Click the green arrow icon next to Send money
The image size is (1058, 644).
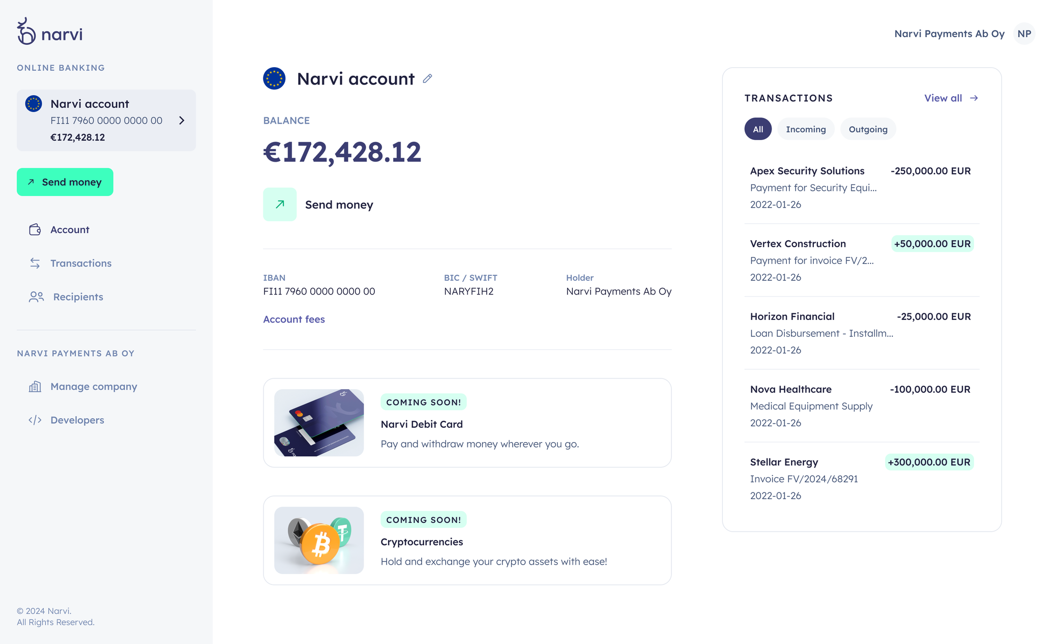point(279,204)
